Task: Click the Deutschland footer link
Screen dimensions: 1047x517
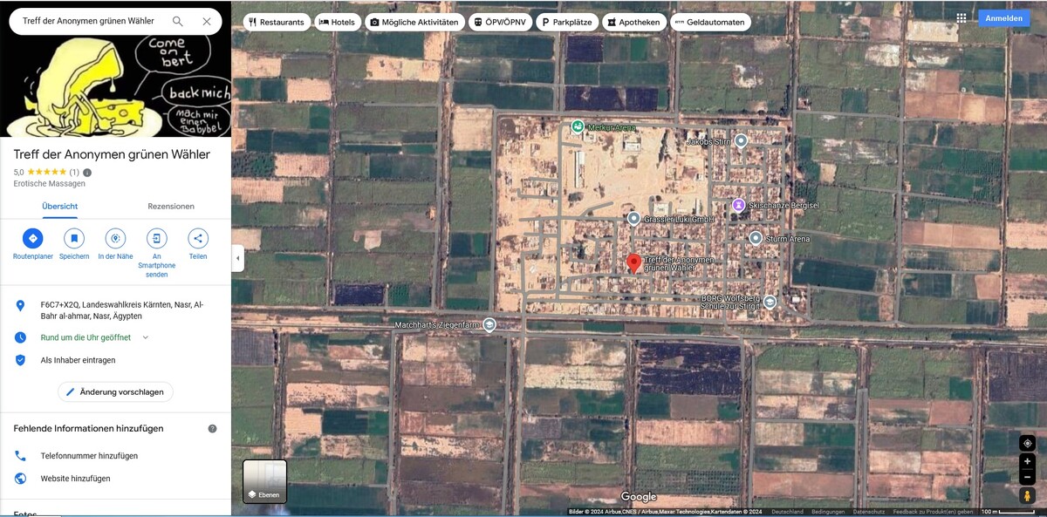Action: click(788, 512)
